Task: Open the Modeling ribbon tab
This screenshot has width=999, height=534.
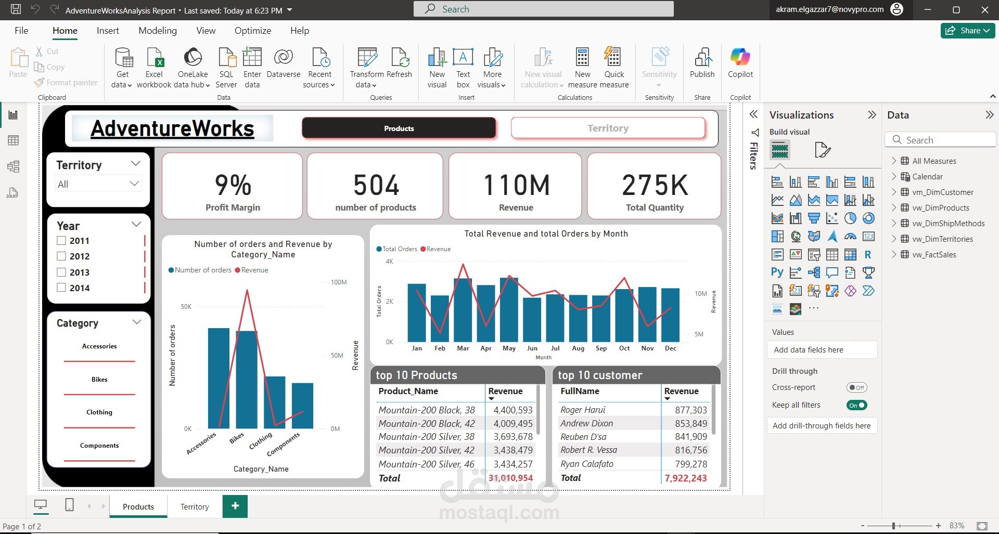Action: pos(158,31)
